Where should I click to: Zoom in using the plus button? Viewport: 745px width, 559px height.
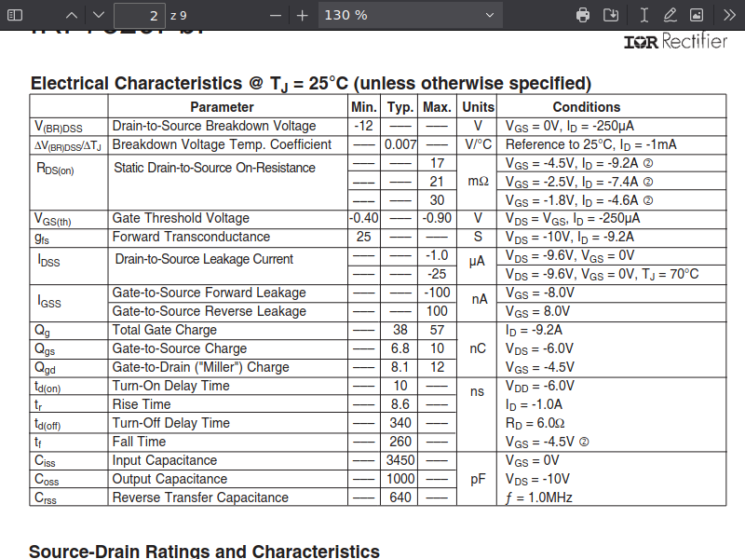[x=302, y=15]
